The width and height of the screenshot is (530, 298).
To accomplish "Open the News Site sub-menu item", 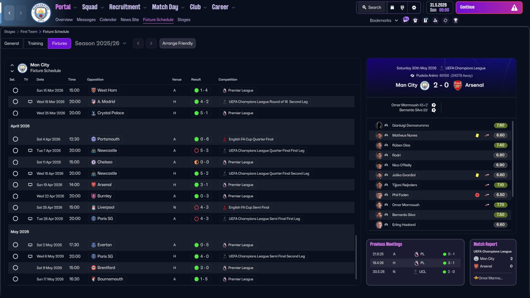I will 130,20.
